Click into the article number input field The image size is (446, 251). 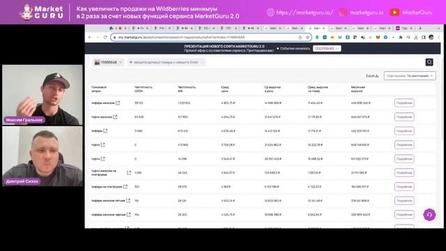[166, 62]
